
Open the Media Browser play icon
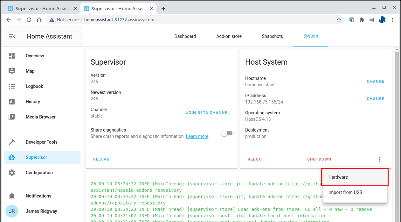tap(12, 117)
